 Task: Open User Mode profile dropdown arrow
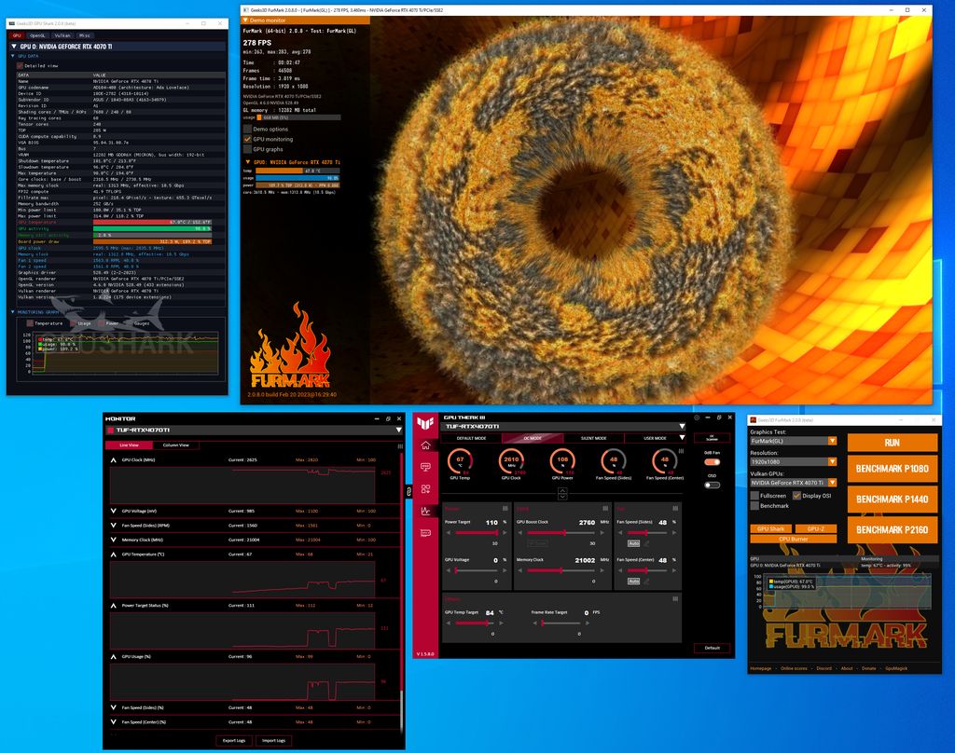682,437
